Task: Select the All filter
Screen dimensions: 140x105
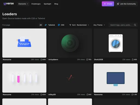Action: [41, 25]
